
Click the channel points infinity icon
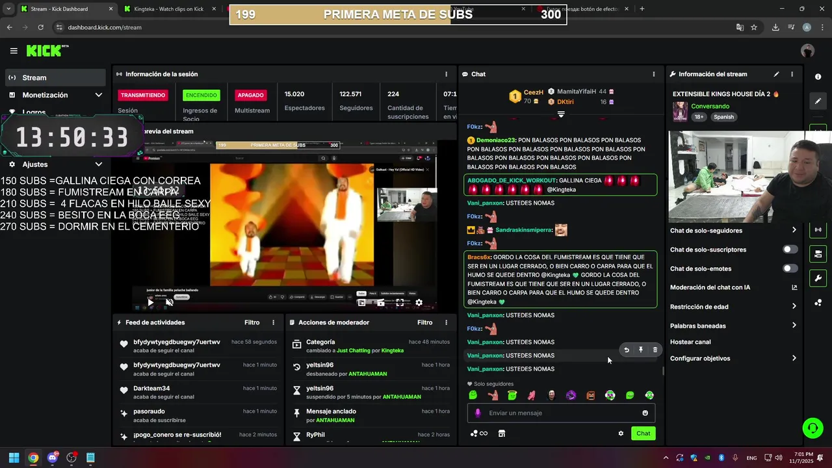tap(479, 434)
